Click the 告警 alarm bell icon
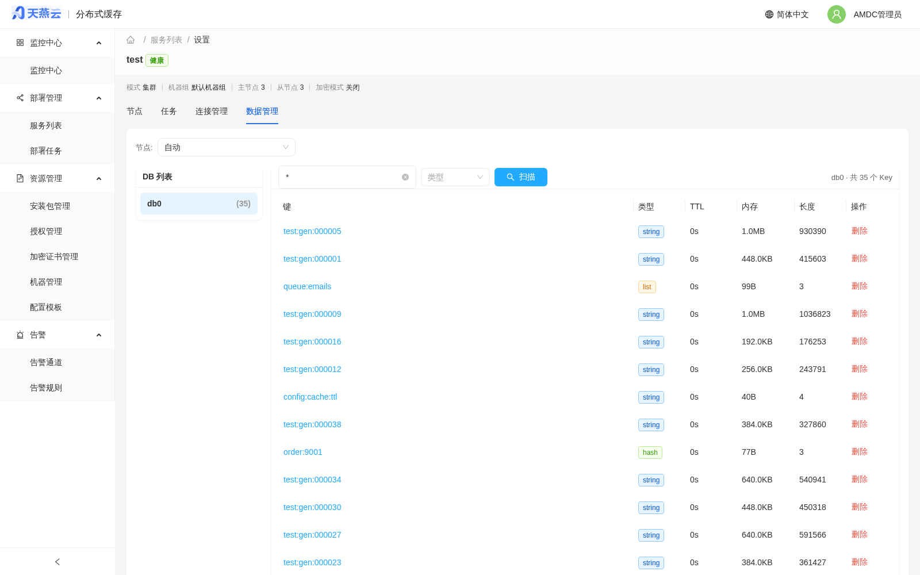This screenshot has width=920, height=575. [20, 335]
